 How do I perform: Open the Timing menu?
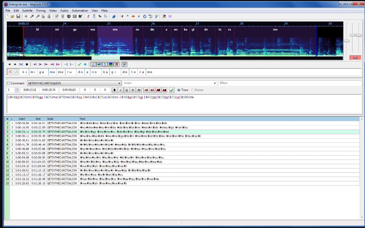(x=41, y=11)
